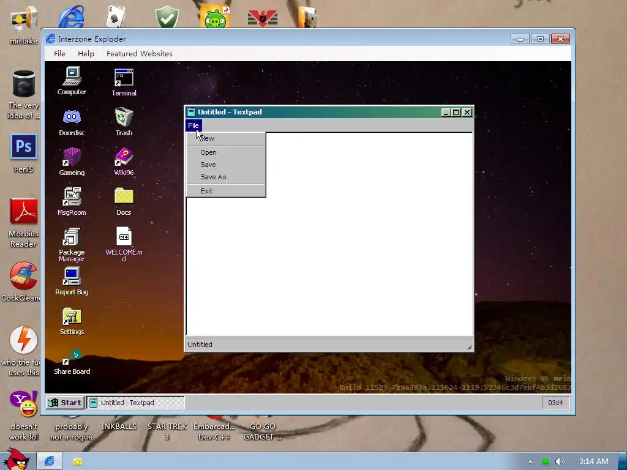Click the green shield checkmark desktop icon
This screenshot has height=470, width=627.
click(167, 17)
